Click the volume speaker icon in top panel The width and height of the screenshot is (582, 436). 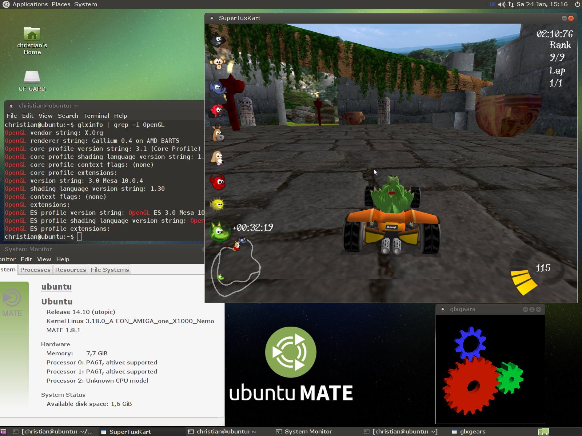pyautogui.click(x=502, y=4)
